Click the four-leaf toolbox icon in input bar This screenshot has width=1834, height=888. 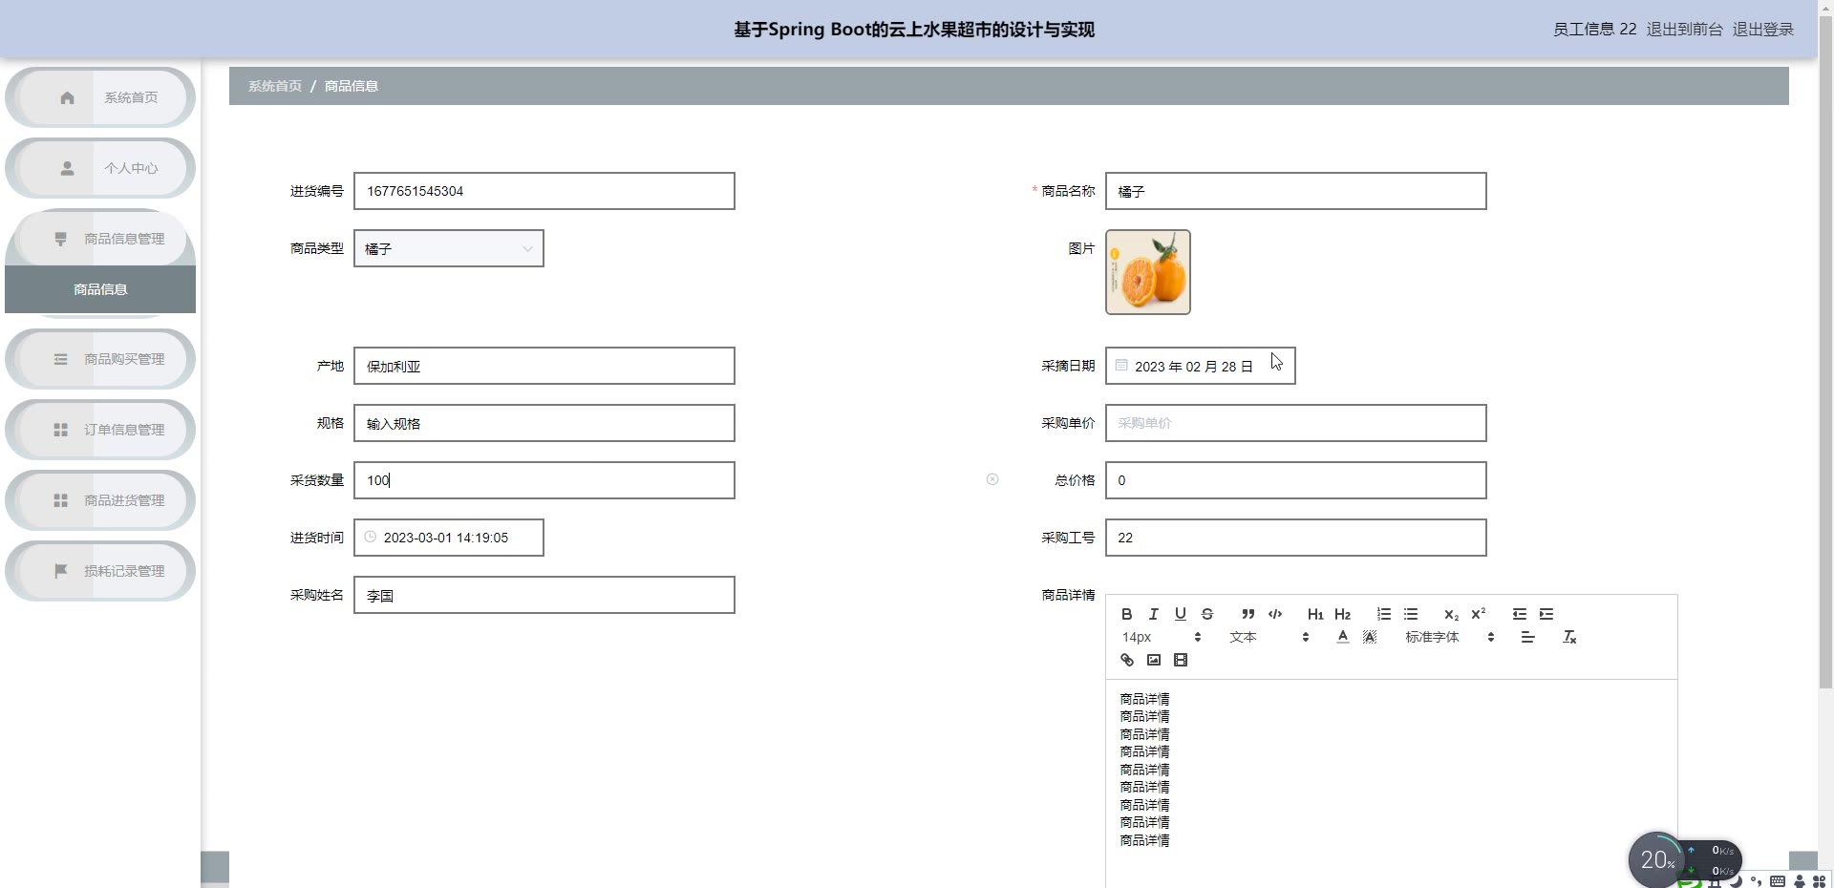[1819, 881]
